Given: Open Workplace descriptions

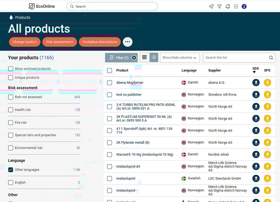Looking at the screenshot, I should pos(100,42).
